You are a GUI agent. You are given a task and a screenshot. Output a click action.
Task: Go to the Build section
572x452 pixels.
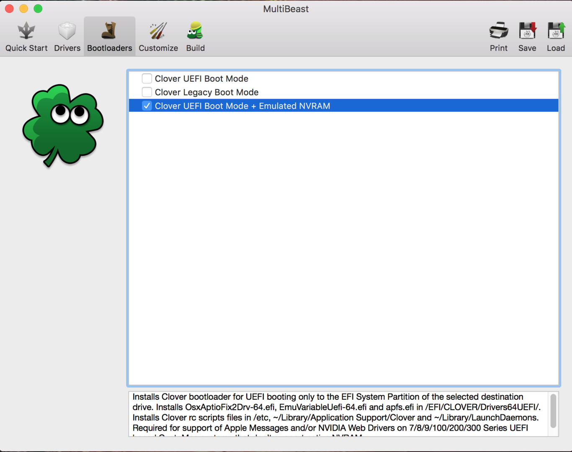(x=195, y=37)
